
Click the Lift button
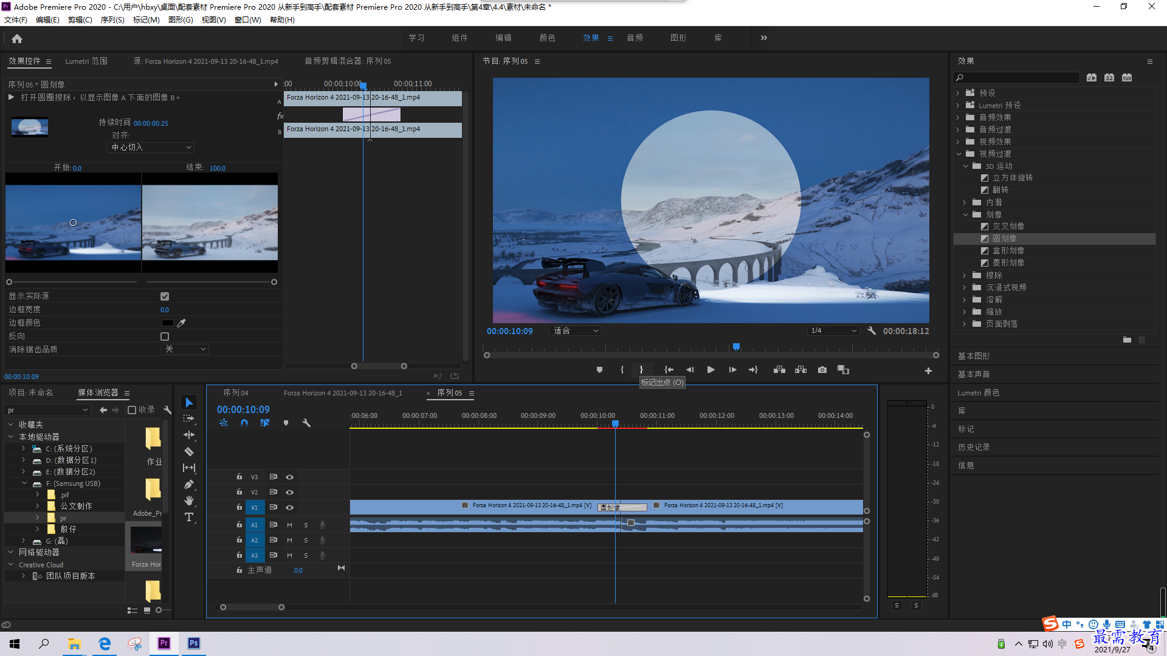coord(779,370)
